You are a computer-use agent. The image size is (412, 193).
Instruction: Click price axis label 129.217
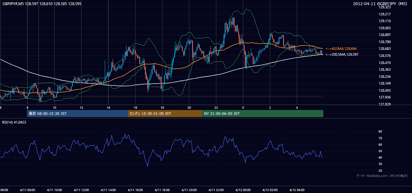coord(385,14)
